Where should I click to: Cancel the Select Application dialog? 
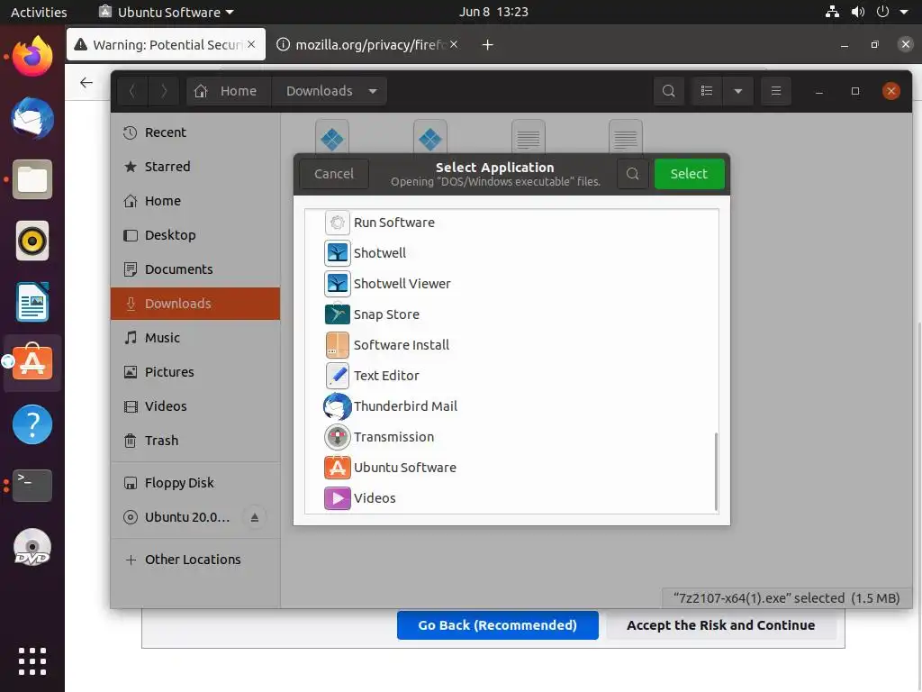tap(333, 174)
